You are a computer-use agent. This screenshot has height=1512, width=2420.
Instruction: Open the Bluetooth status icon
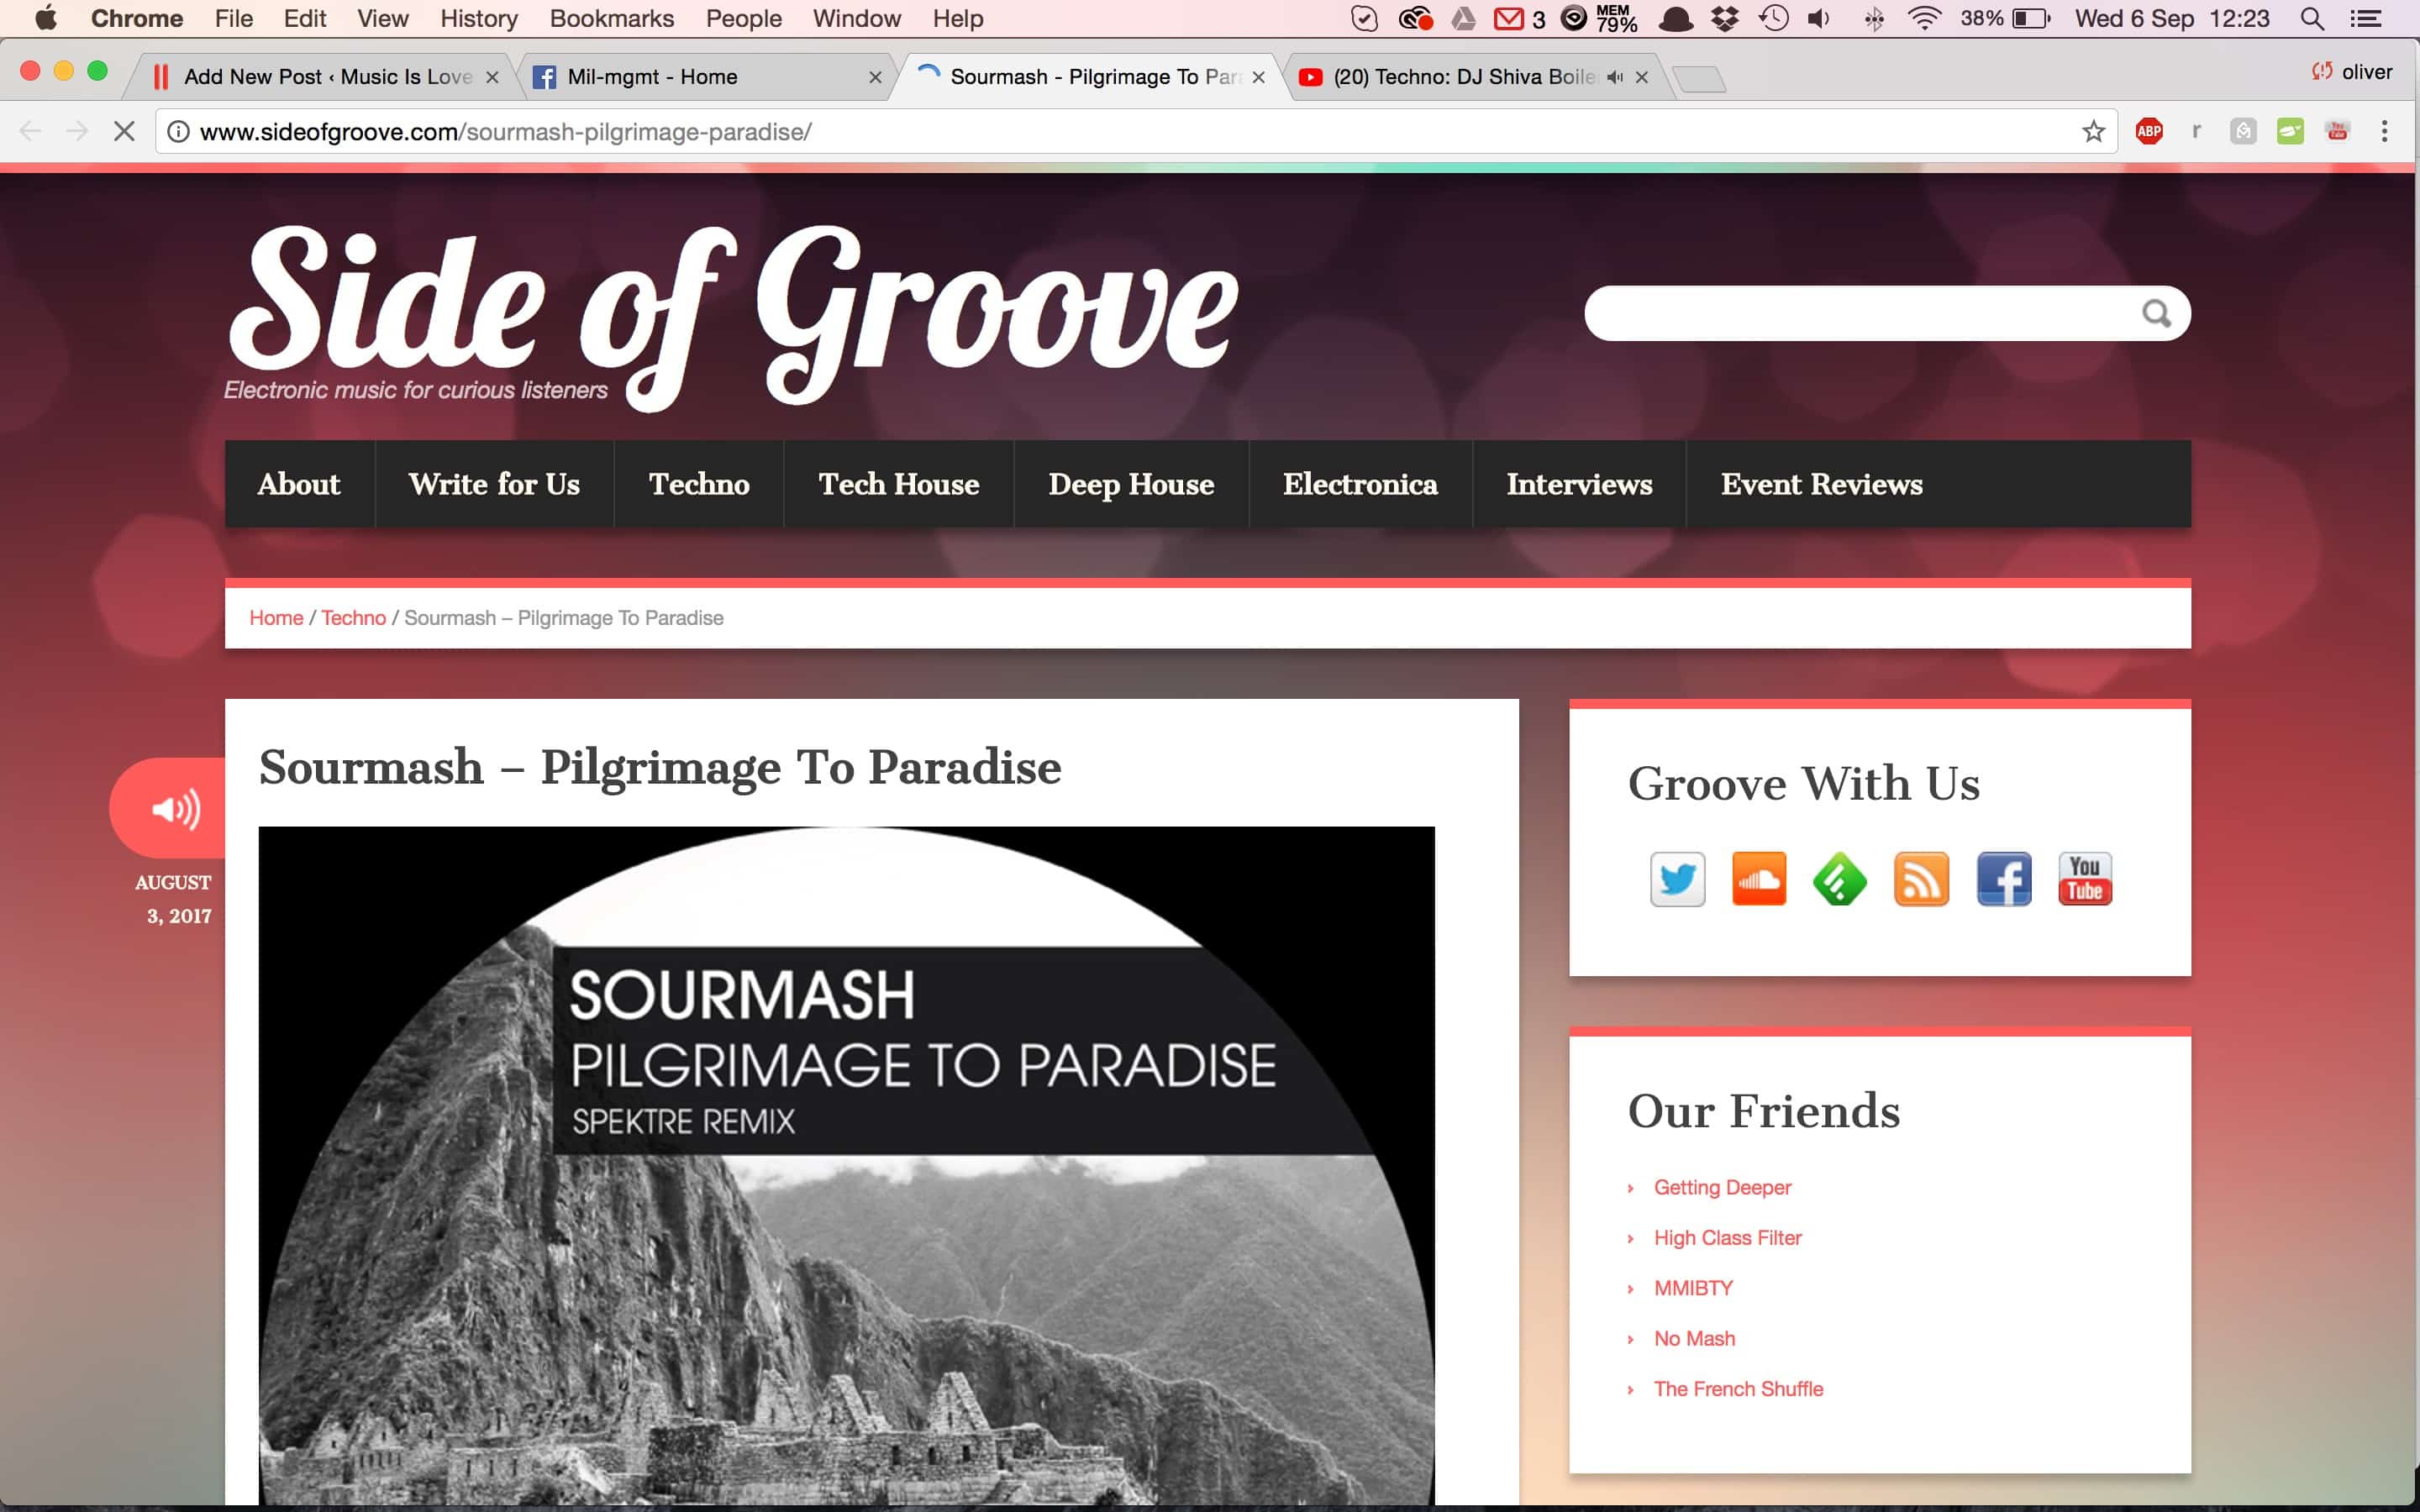click(1874, 18)
